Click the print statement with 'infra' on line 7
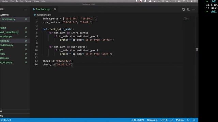Screen dimensions: 218x122 (x=87, y=40)
